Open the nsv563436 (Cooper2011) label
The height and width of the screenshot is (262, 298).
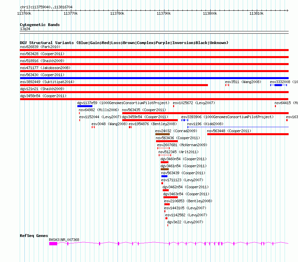point(178,138)
